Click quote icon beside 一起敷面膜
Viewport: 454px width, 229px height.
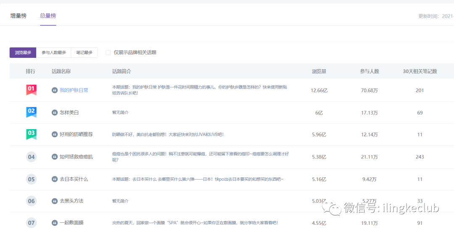(x=54, y=223)
